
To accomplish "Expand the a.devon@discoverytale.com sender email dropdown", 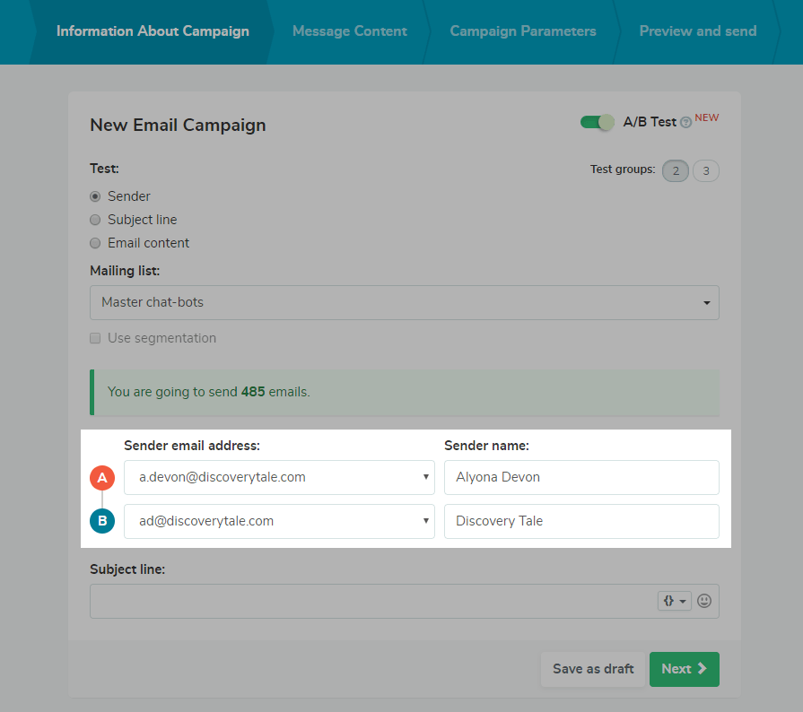I will coord(279,478).
